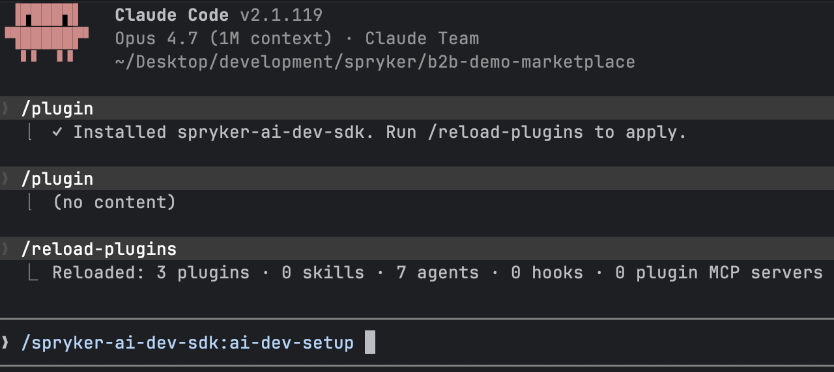Click the b2b-demo-marketplace working directory path

click(x=375, y=62)
